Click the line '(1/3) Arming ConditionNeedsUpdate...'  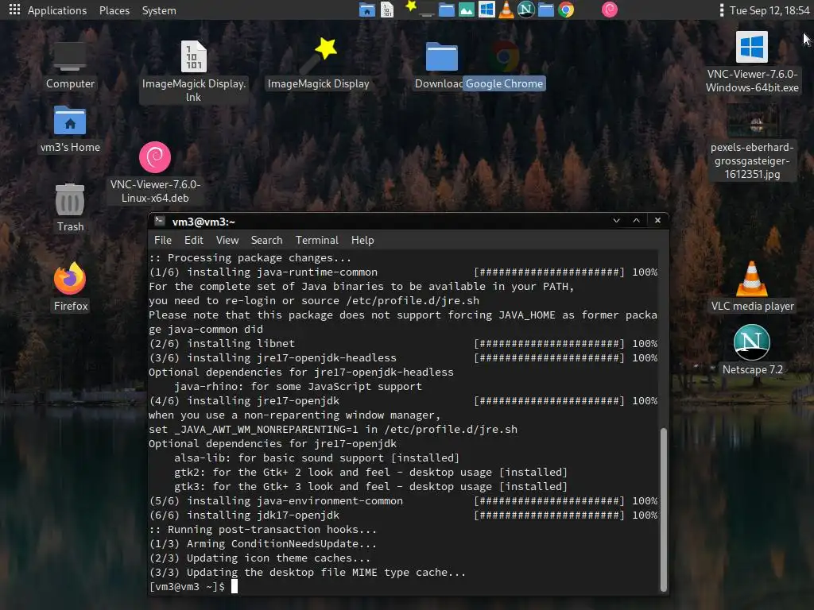click(262, 544)
